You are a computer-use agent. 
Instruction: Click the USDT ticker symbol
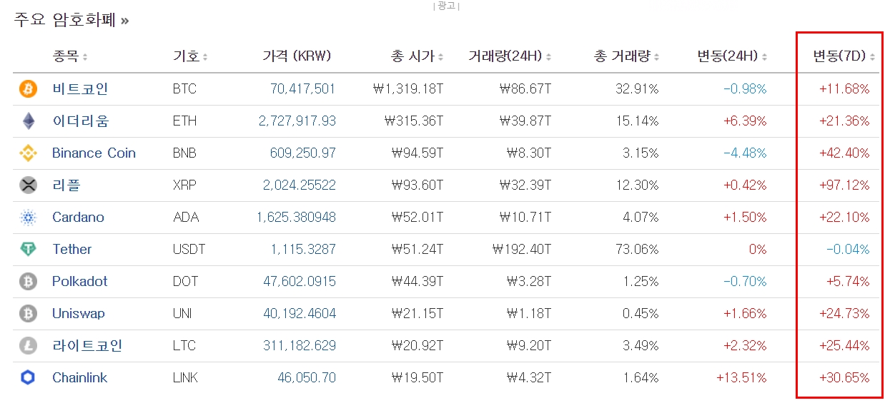click(x=189, y=250)
